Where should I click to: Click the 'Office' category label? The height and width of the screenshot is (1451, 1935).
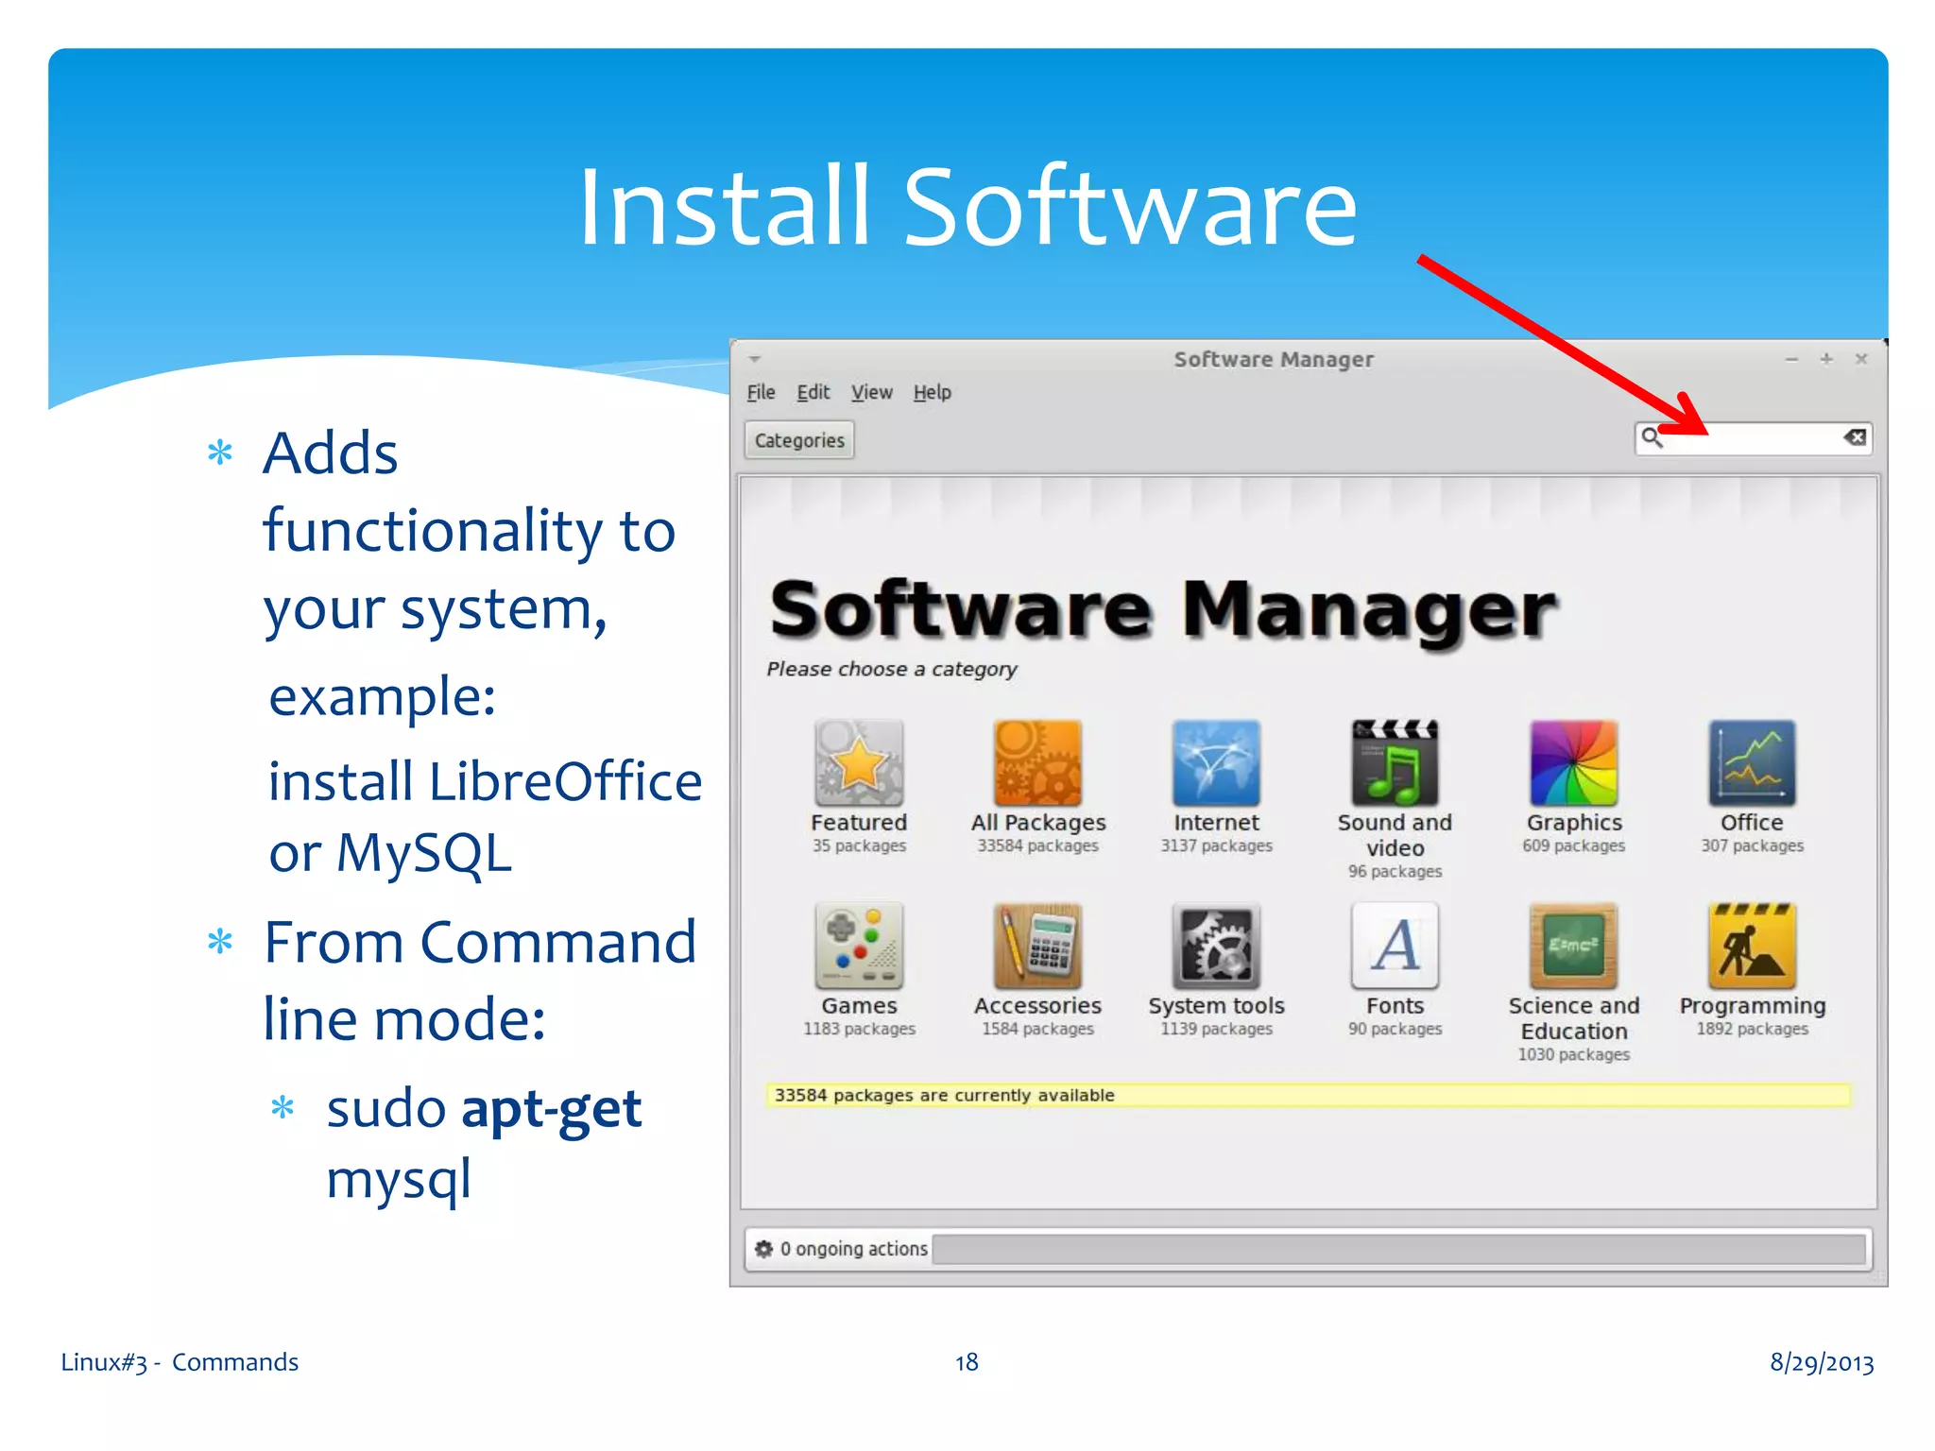tap(1752, 823)
